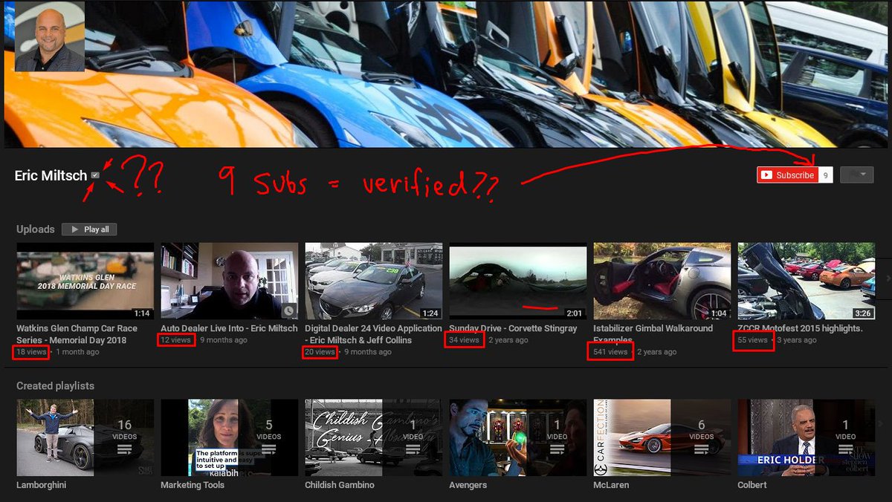892x502 pixels.
Task: Click the 55 views text
Action: [x=752, y=340]
